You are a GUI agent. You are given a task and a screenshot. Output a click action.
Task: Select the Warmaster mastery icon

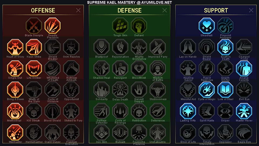pyautogui.click(x=15, y=132)
